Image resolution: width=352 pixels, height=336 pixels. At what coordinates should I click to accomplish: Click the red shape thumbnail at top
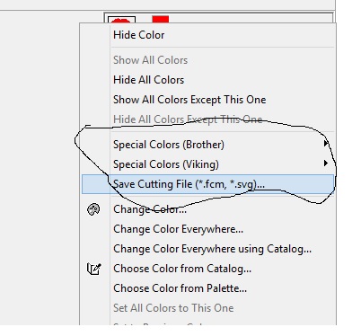[121, 20]
